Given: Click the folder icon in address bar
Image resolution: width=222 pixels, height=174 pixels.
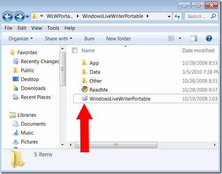Looking at the screenshot, I should (x=34, y=16).
